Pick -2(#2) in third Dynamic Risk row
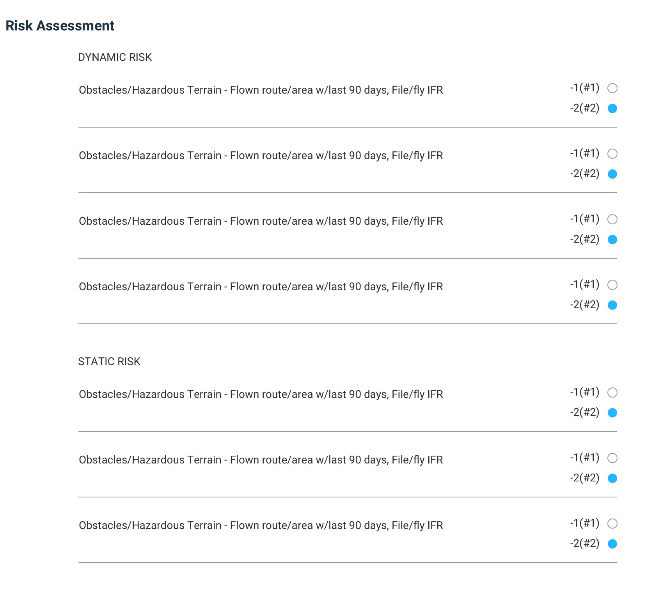 (x=612, y=240)
